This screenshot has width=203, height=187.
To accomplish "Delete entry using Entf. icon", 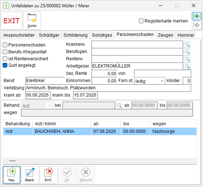I will (49, 175).
